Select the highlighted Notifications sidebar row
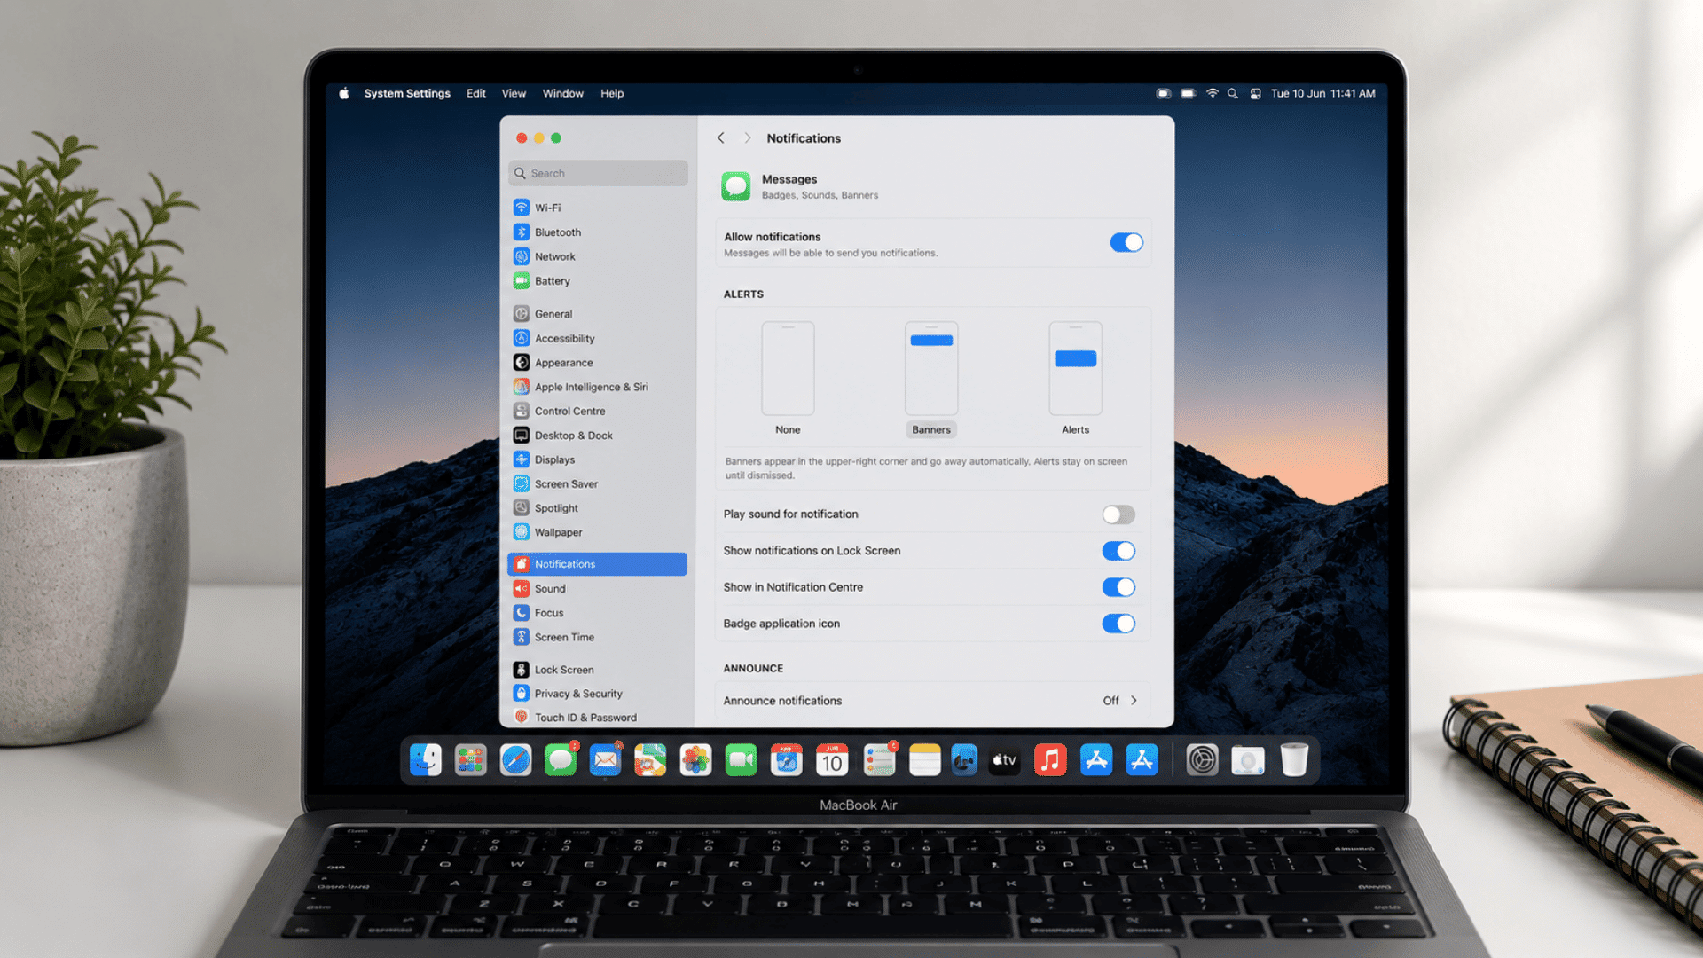The width and height of the screenshot is (1703, 958). tap(597, 564)
